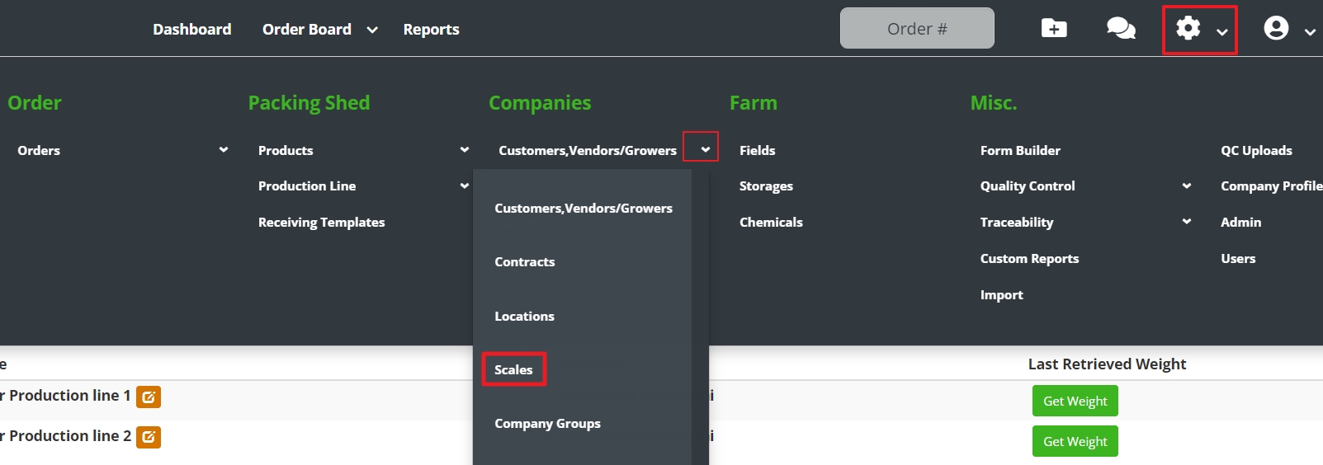The width and height of the screenshot is (1323, 465).
Task: Click the Order # search field
Action: [916, 29]
